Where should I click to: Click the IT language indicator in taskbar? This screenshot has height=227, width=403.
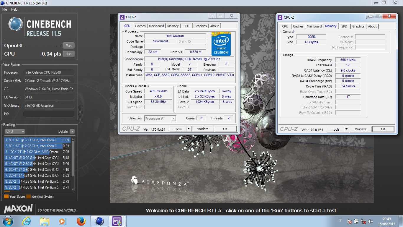coord(340,221)
